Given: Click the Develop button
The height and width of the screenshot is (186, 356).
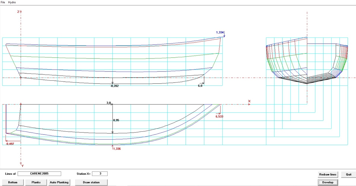Looking at the screenshot, I should pyautogui.click(x=328, y=182).
